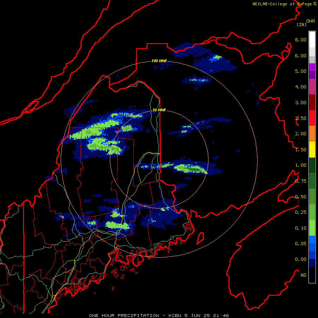Click the ONE HOUR PRECIPITATION caption text
Image resolution: width=318 pixels, height=318 pixels.
pyautogui.click(x=124, y=316)
